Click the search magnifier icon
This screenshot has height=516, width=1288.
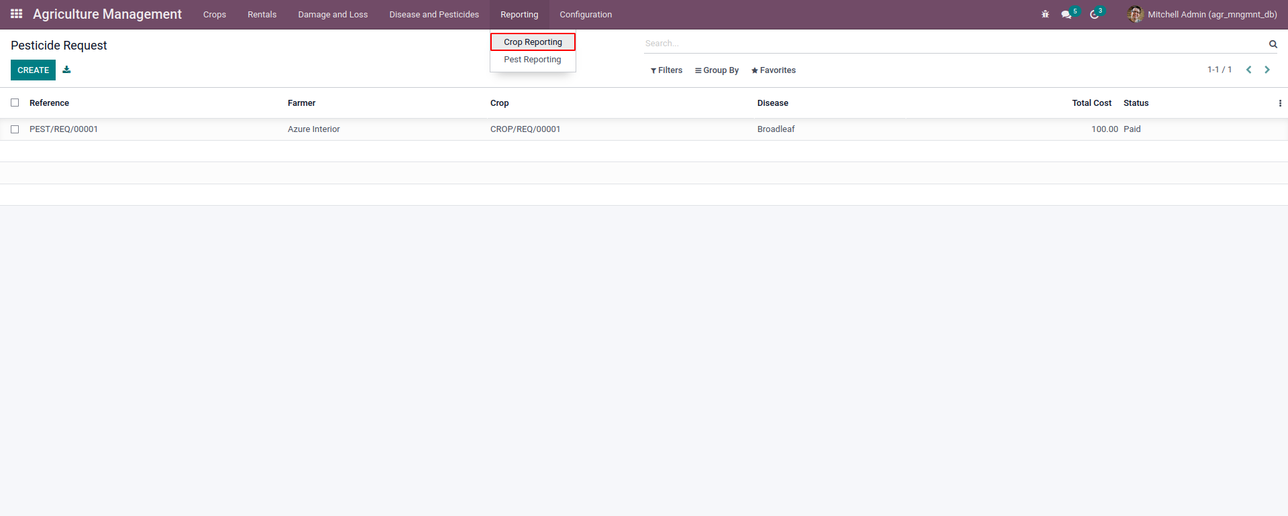click(x=1273, y=44)
